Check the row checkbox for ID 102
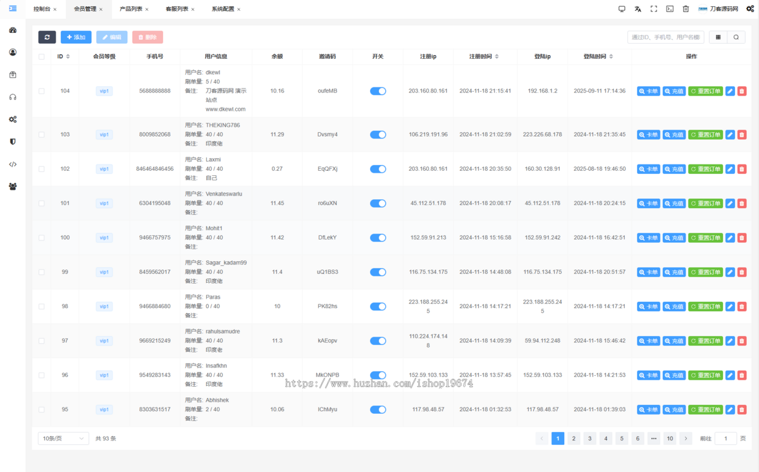Image resolution: width=759 pixels, height=472 pixels. pyautogui.click(x=42, y=169)
